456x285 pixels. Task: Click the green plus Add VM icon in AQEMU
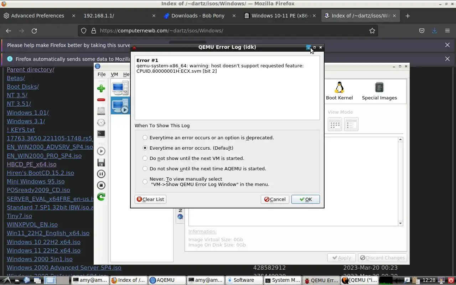101,88
